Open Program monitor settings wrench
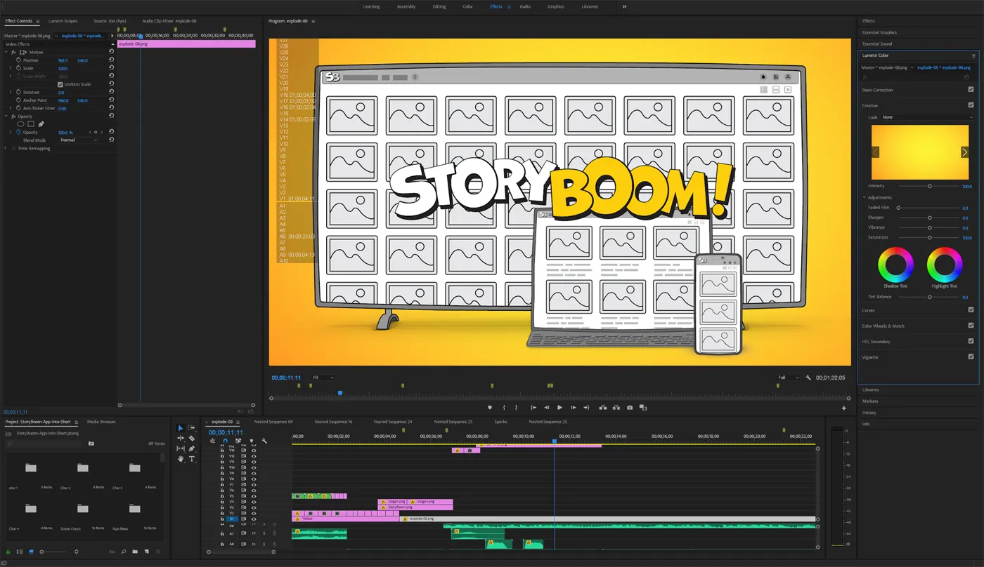This screenshot has width=984, height=567. tap(808, 378)
